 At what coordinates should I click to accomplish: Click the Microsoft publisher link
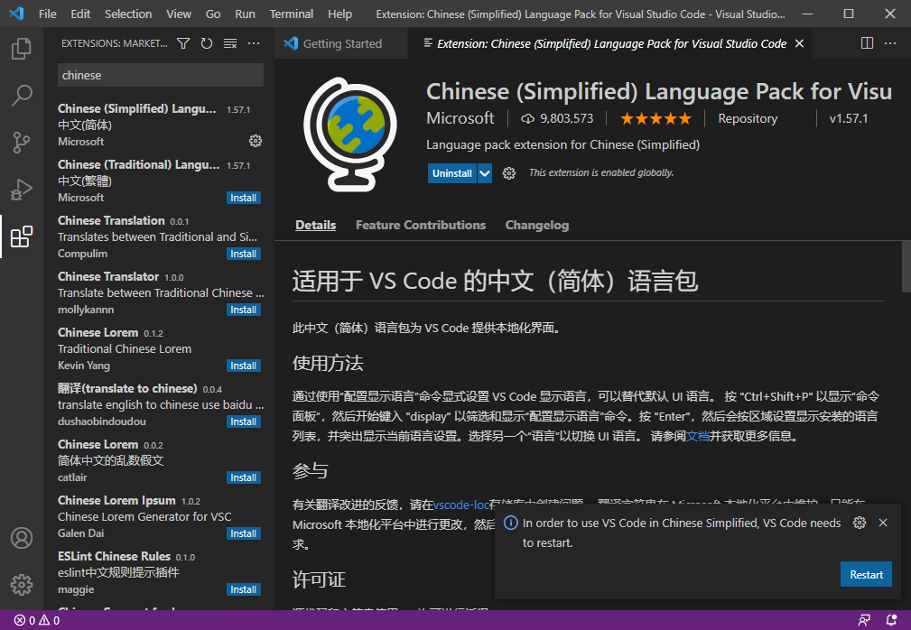pyautogui.click(x=460, y=118)
